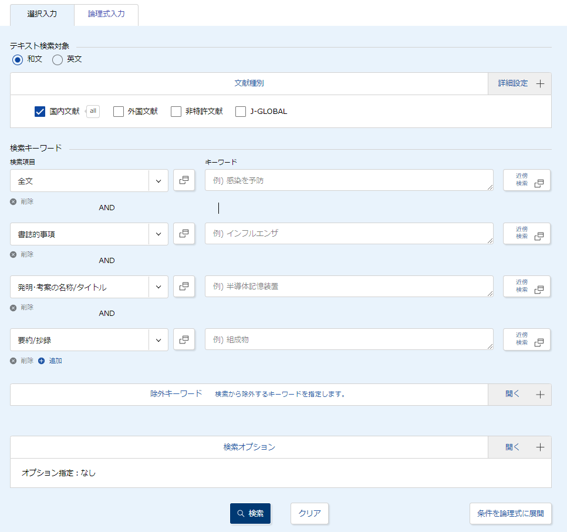This screenshot has width=567, height=532.
Task: Click the 検索 search button
Action: 250,513
